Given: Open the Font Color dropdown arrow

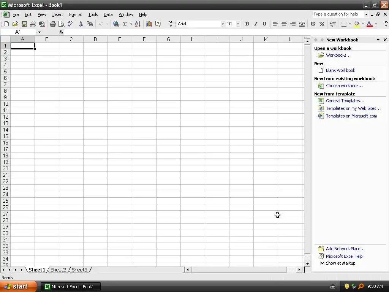Looking at the screenshot, I should (376, 24).
